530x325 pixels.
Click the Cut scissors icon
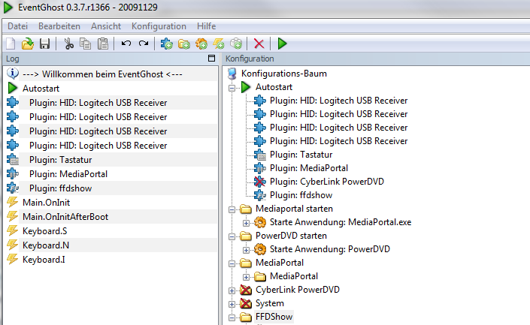68,44
